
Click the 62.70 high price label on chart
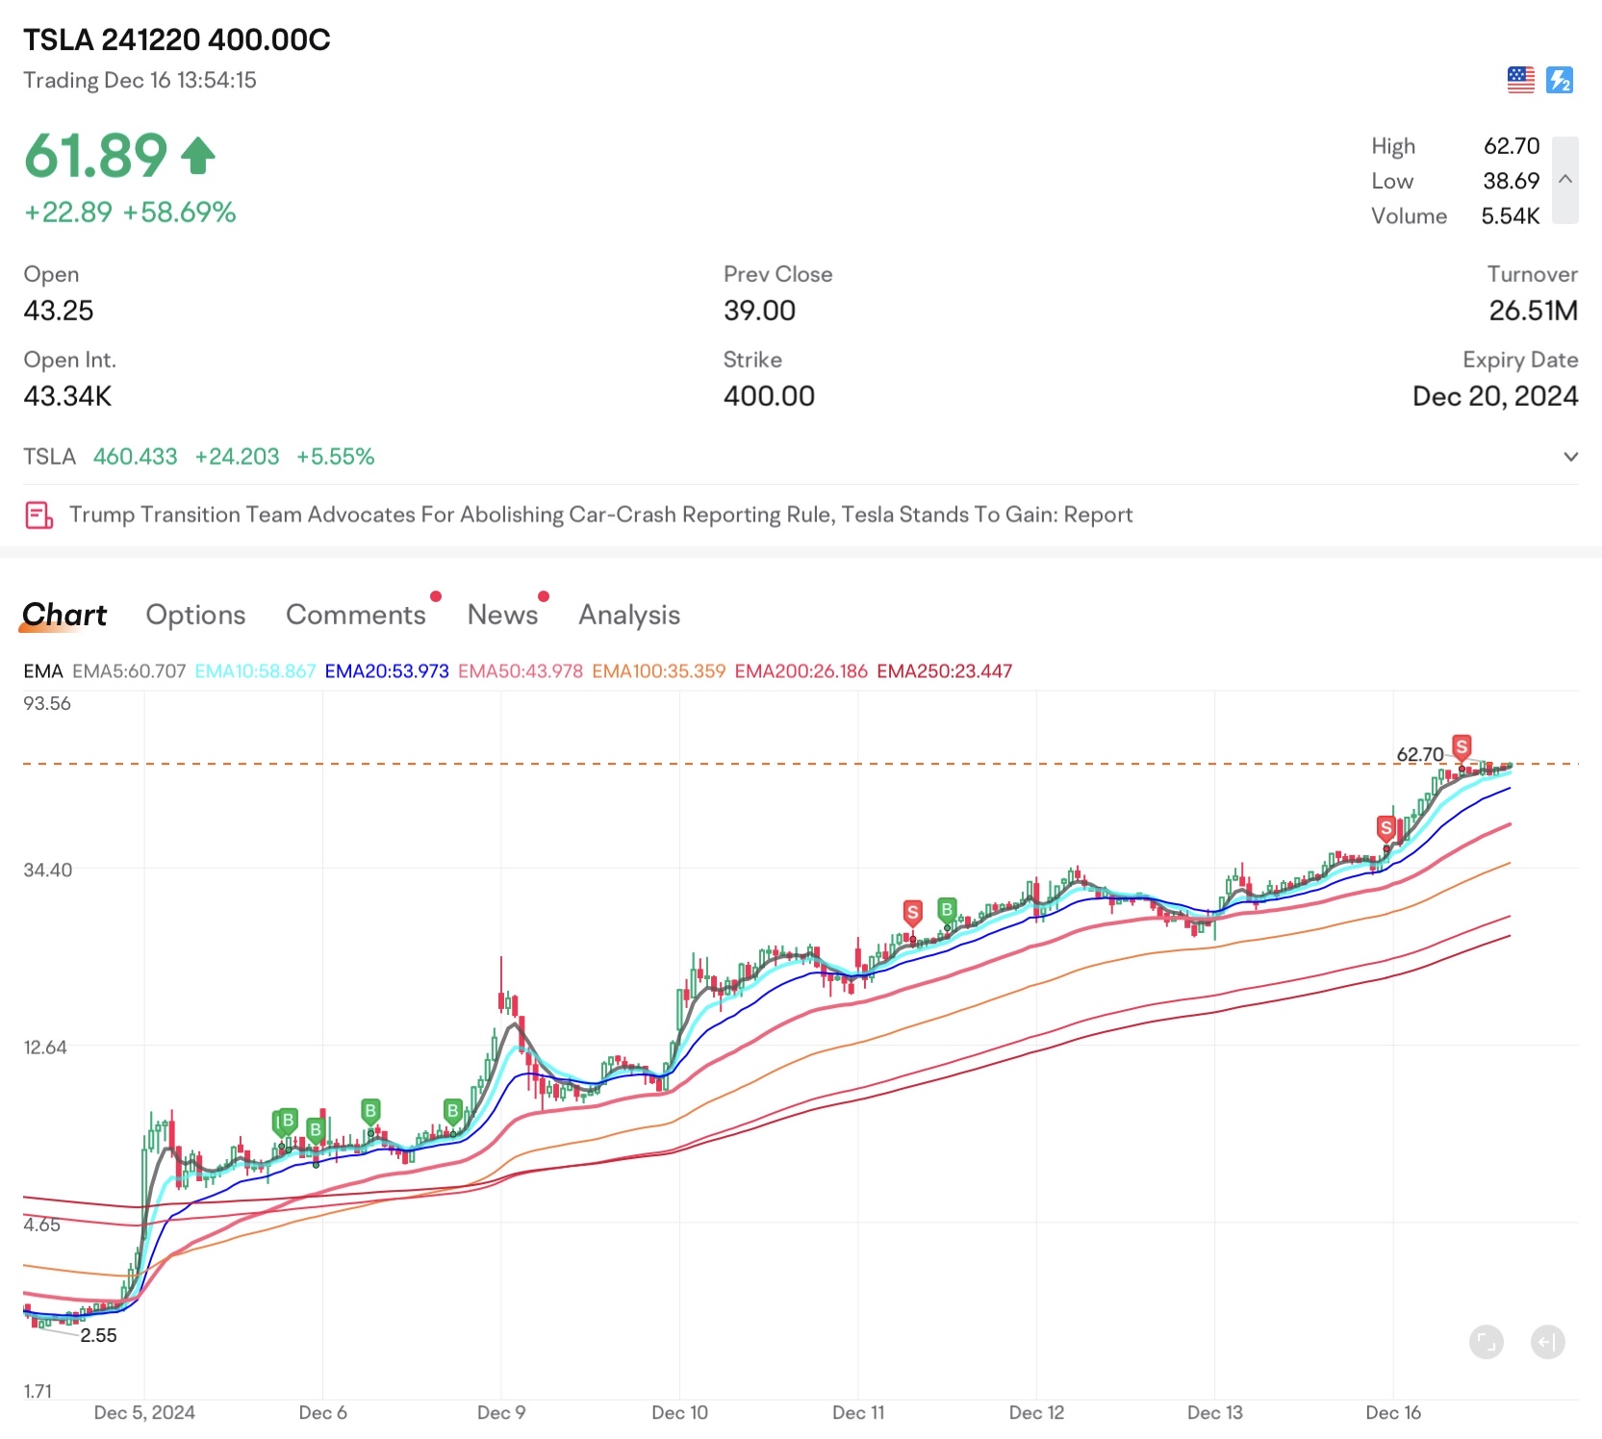click(1420, 755)
